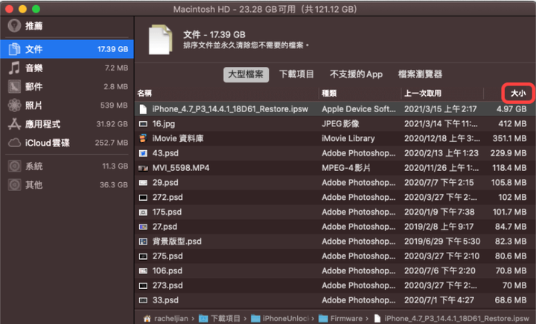536x324 pixels.
Task: Click the thumbnail icon of 175.psd
Action: (x=143, y=212)
